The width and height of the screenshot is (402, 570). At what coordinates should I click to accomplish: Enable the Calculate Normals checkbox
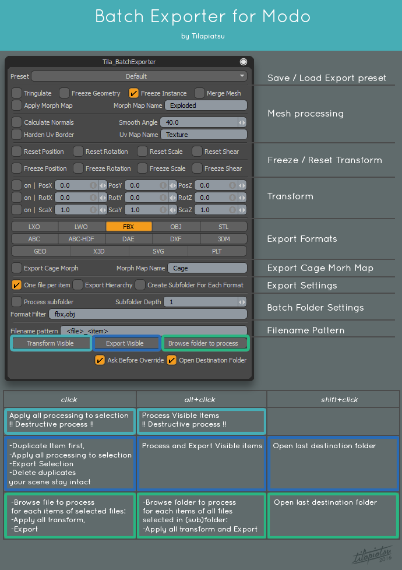[16, 122]
